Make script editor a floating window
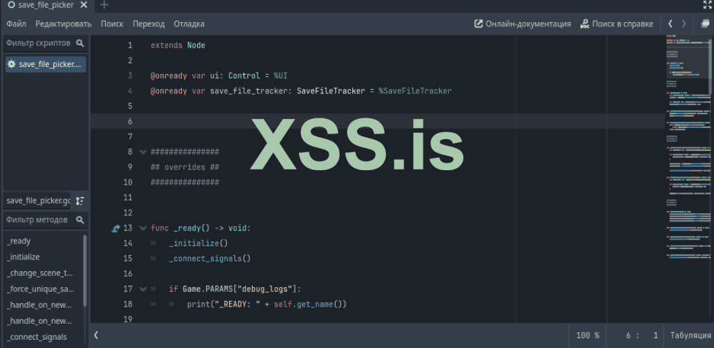 (x=705, y=24)
